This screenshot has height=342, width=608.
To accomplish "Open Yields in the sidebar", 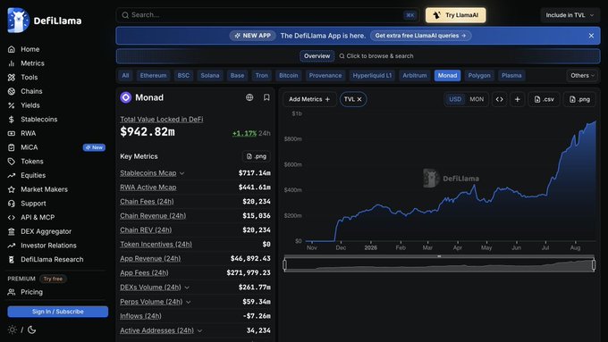I will (30, 105).
